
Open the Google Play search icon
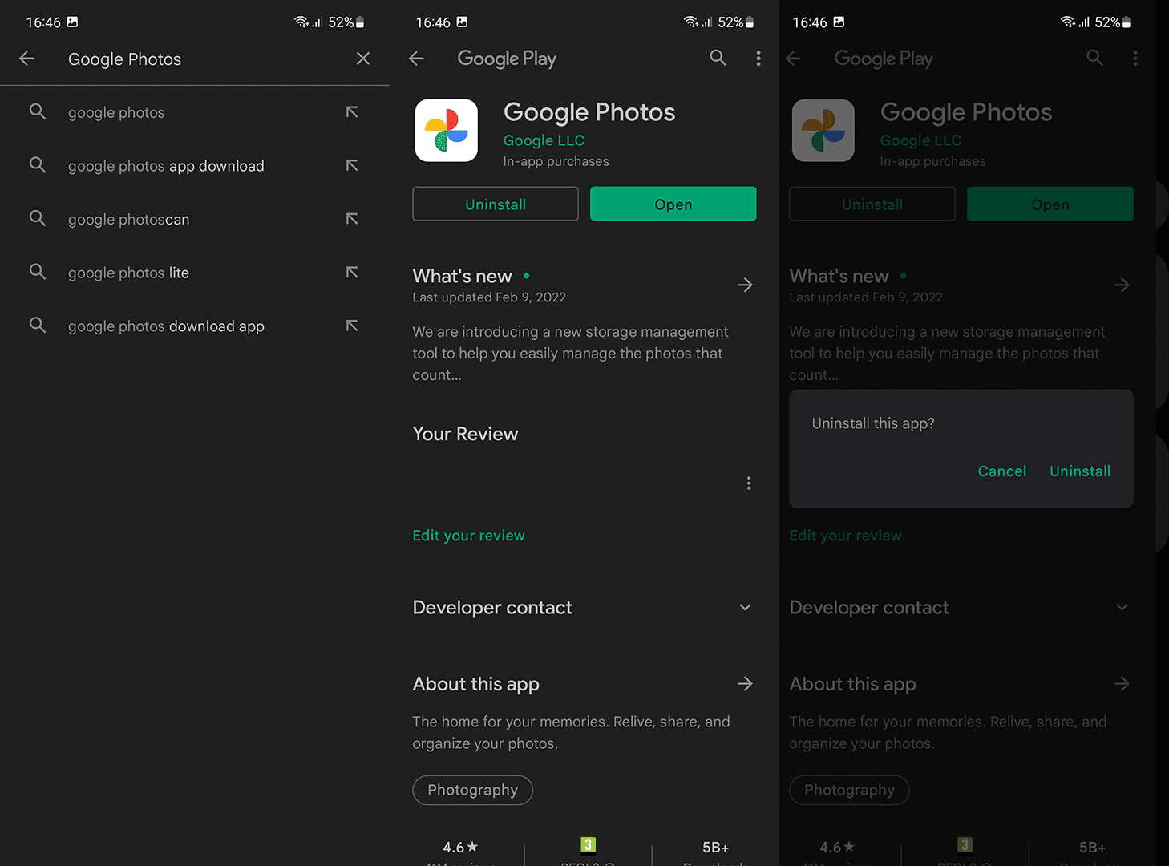tap(718, 58)
